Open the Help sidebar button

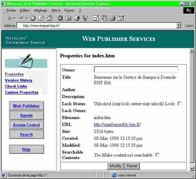click(x=27, y=149)
